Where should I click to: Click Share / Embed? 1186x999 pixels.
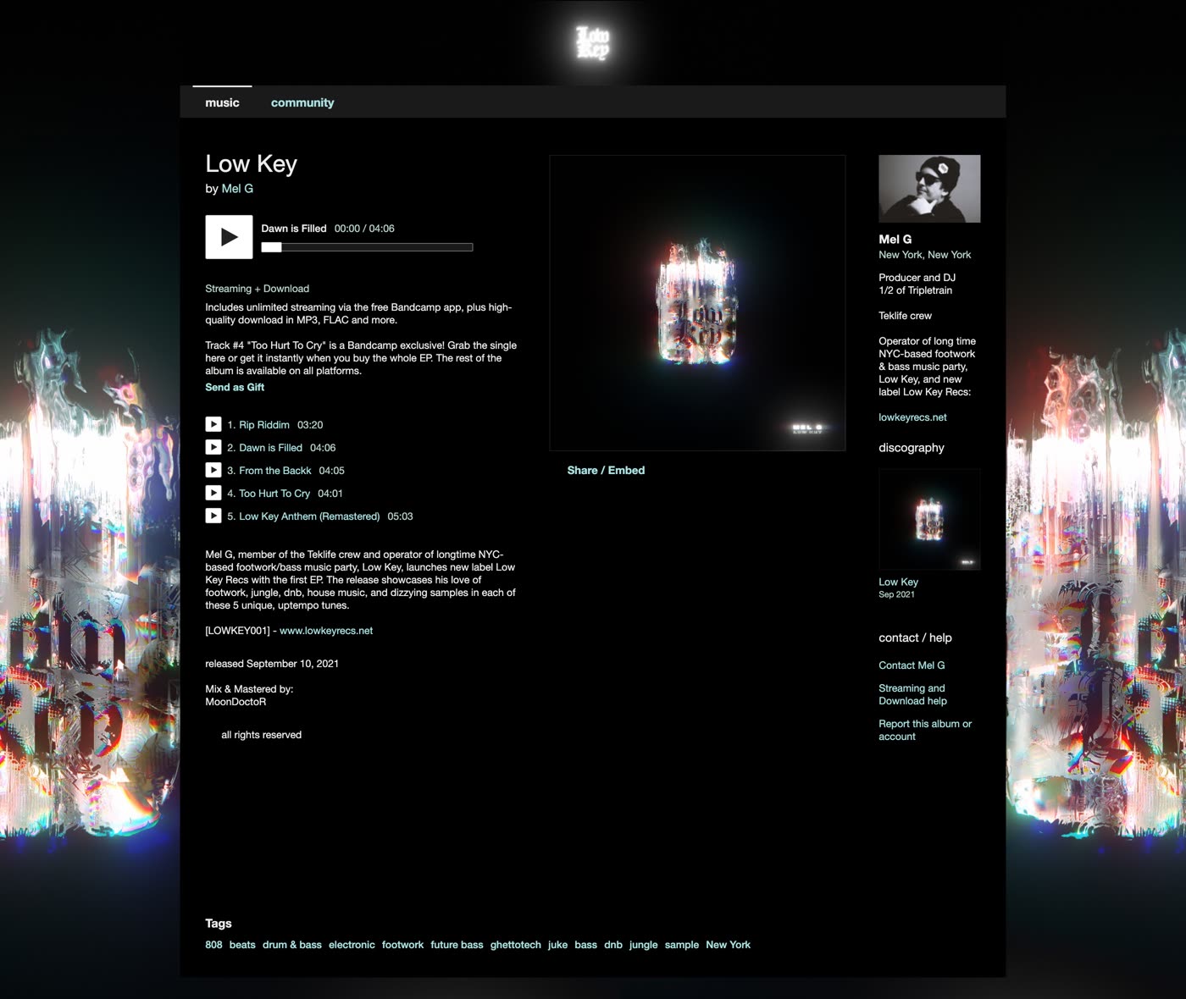(x=606, y=471)
